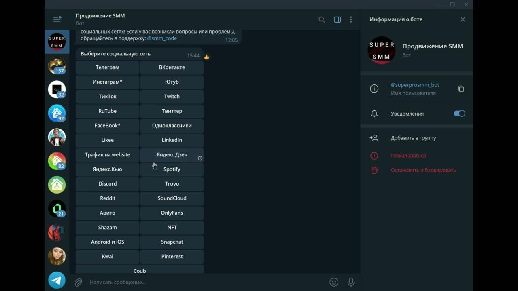Tap the Reddit button
The height and width of the screenshot is (291, 518).
pos(107,198)
